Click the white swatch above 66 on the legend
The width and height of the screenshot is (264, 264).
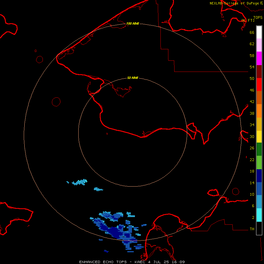[259, 32]
